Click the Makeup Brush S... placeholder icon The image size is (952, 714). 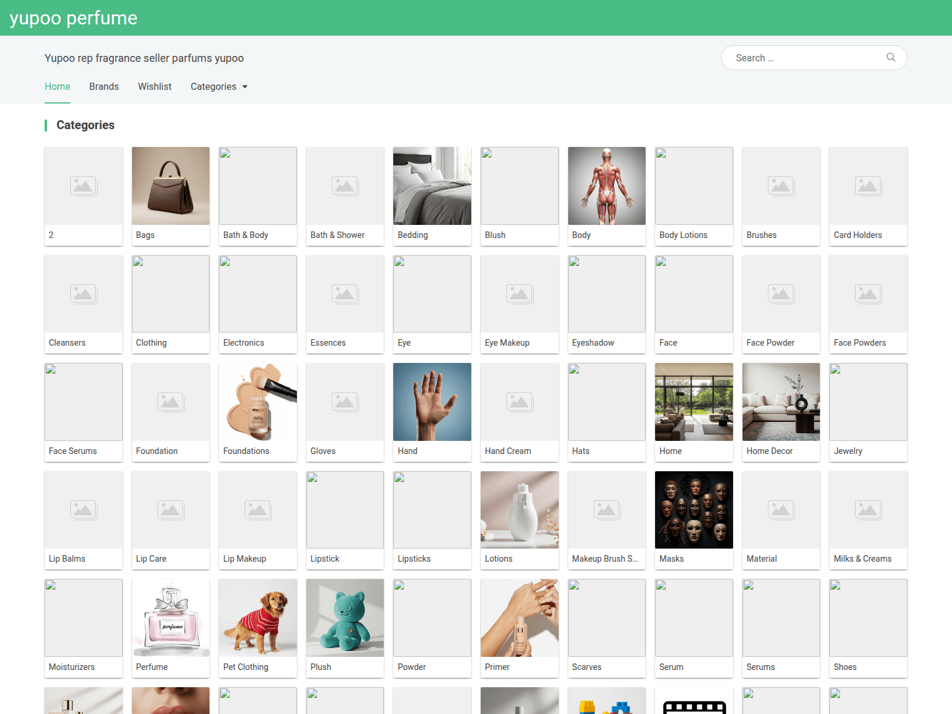(x=607, y=510)
